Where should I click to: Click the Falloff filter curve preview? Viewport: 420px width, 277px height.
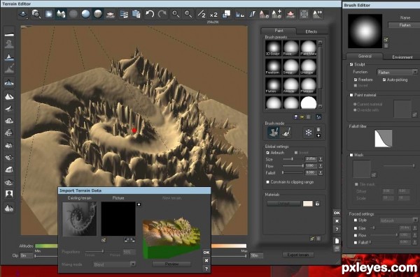point(384,138)
